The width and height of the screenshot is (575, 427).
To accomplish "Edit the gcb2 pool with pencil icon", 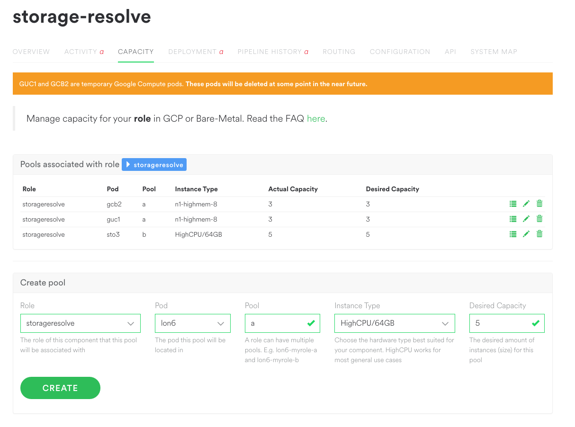I will coord(526,204).
